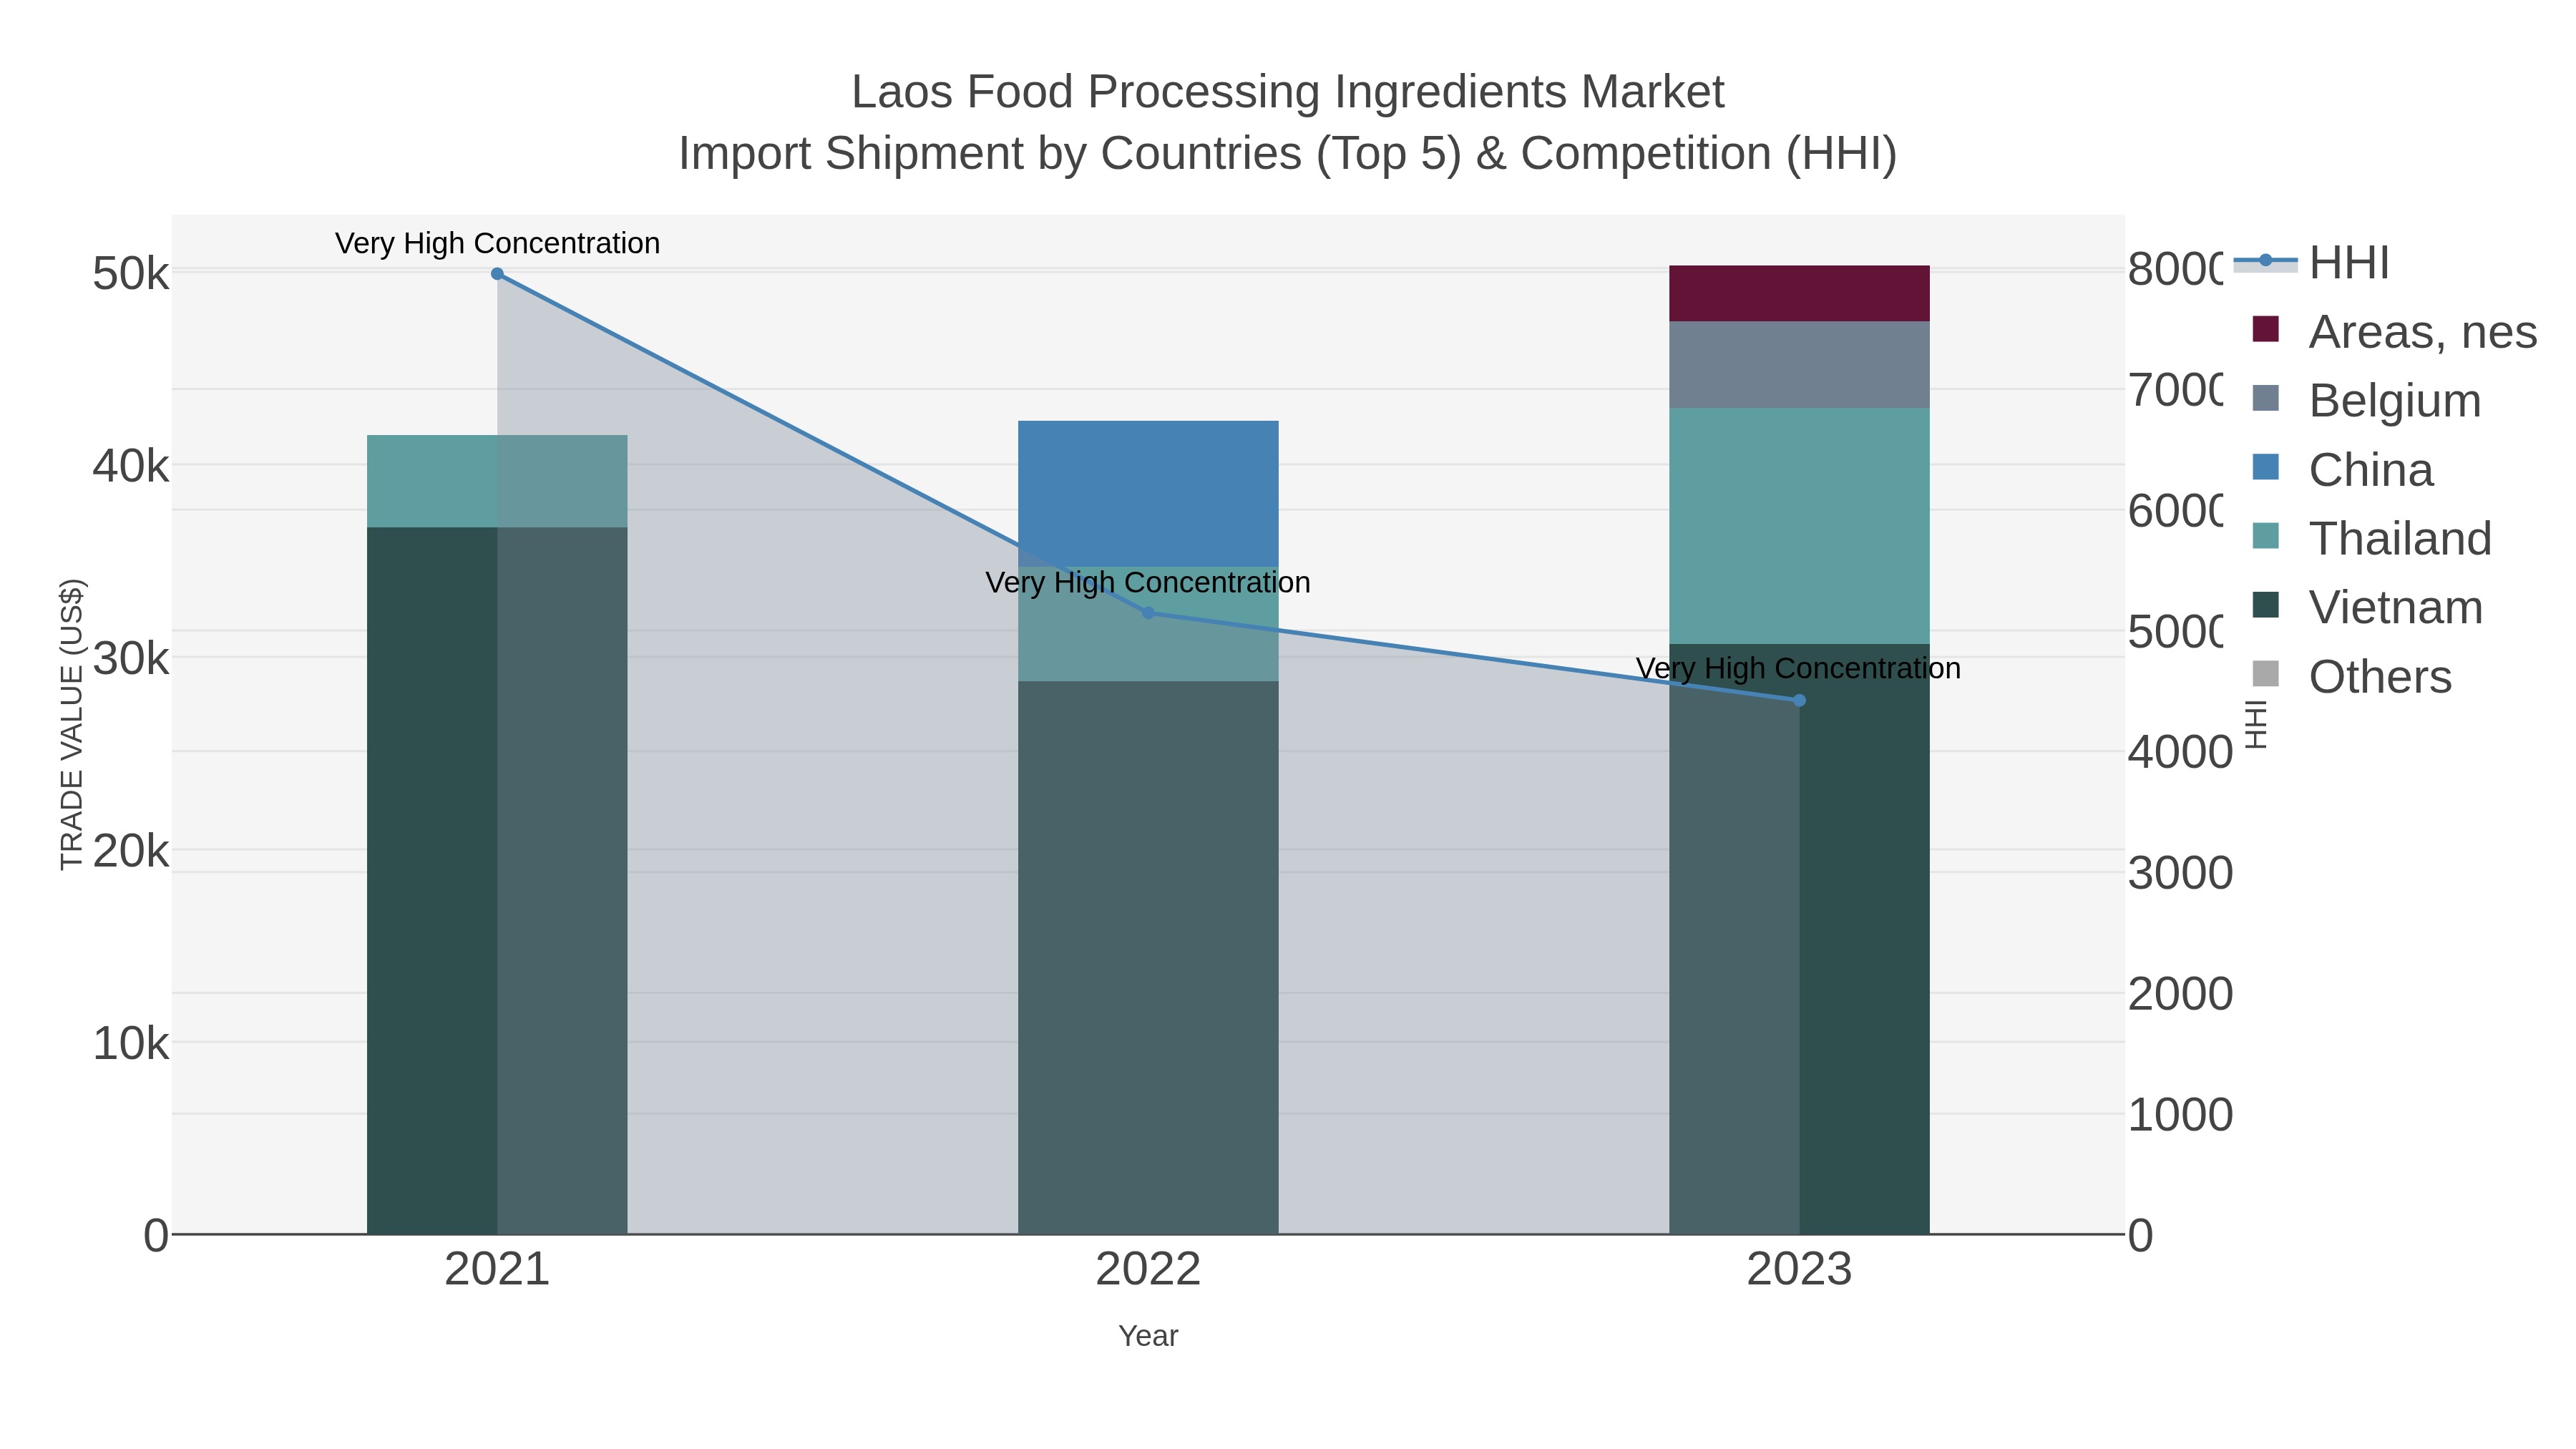Image resolution: width=2576 pixels, height=1449 pixels.
Task: Click the blue China swatch
Action: click(x=2265, y=467)
